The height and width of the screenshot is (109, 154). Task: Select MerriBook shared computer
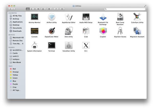click(x=16, y=62)
